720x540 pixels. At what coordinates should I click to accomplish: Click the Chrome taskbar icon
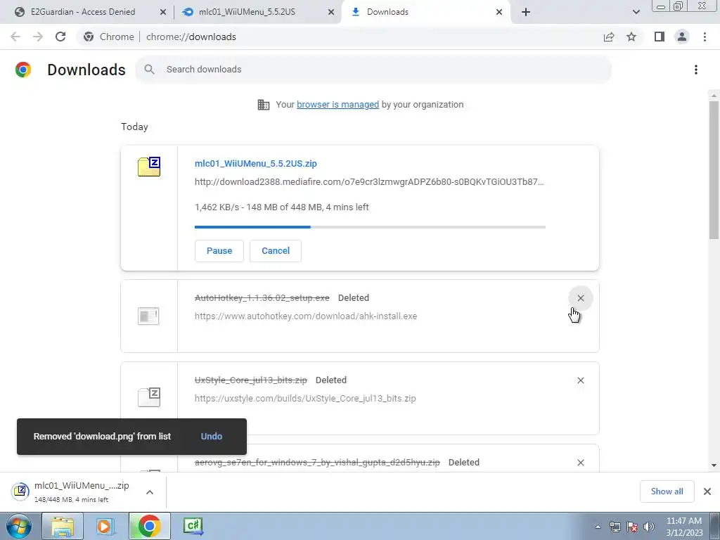tap(149, 526)
